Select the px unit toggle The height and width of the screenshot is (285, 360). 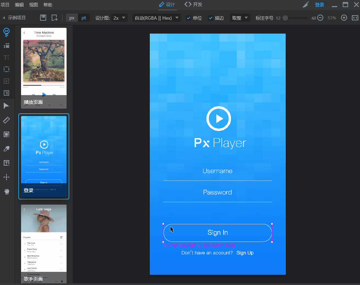[x=72, y=18]
